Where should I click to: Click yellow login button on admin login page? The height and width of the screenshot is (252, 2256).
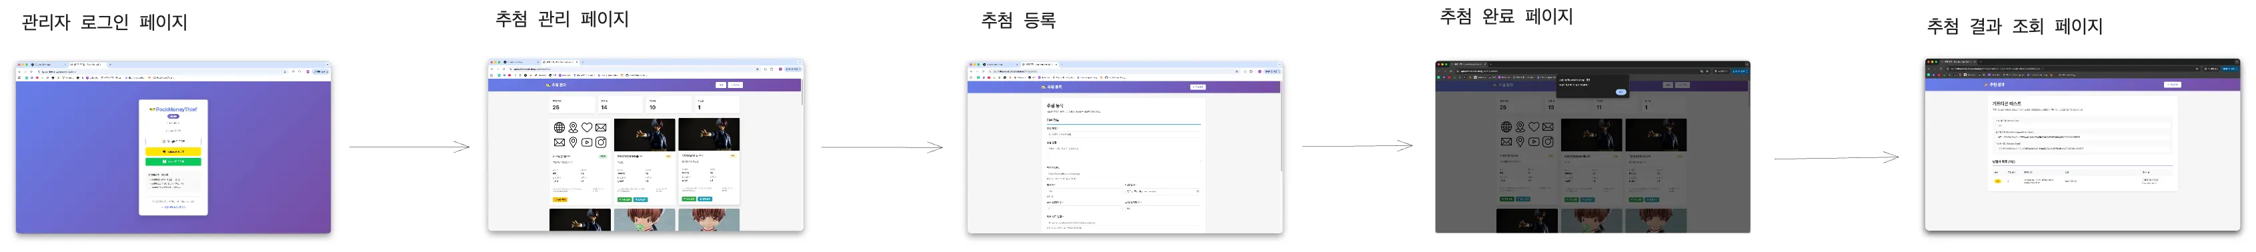point(173,152)
